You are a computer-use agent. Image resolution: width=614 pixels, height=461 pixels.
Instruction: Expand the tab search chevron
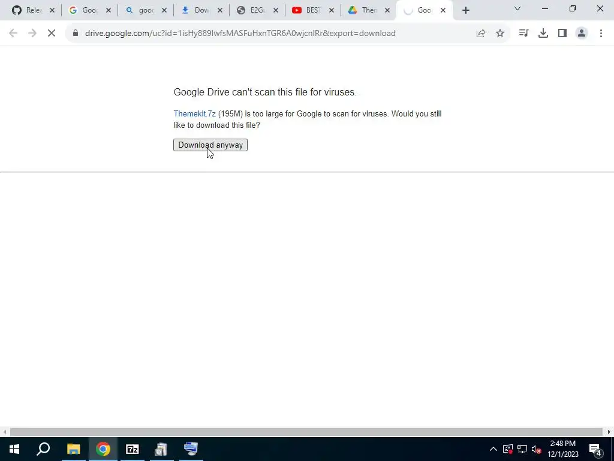(x=517, y=8)
